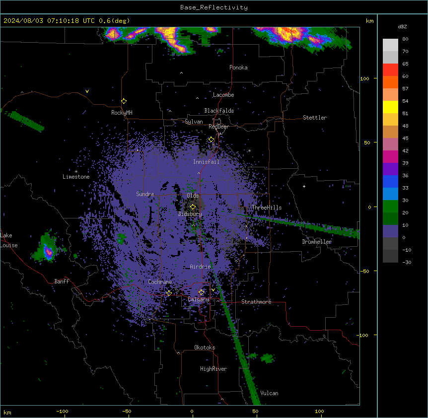Pick the magenta 42-39 dBZ legend swatch

coord(390,156)
